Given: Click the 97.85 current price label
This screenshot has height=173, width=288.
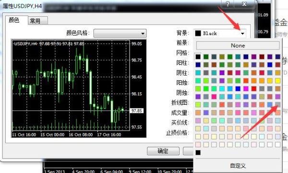Looking at the screenshot, I should tap(137, 111).
